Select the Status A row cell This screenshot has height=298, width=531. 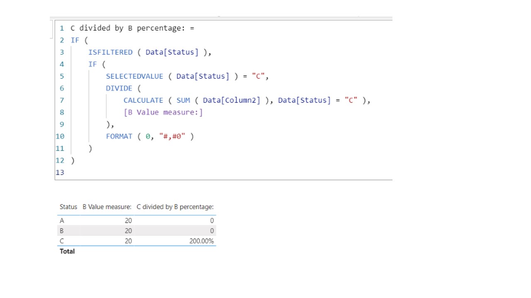[62, 221]
